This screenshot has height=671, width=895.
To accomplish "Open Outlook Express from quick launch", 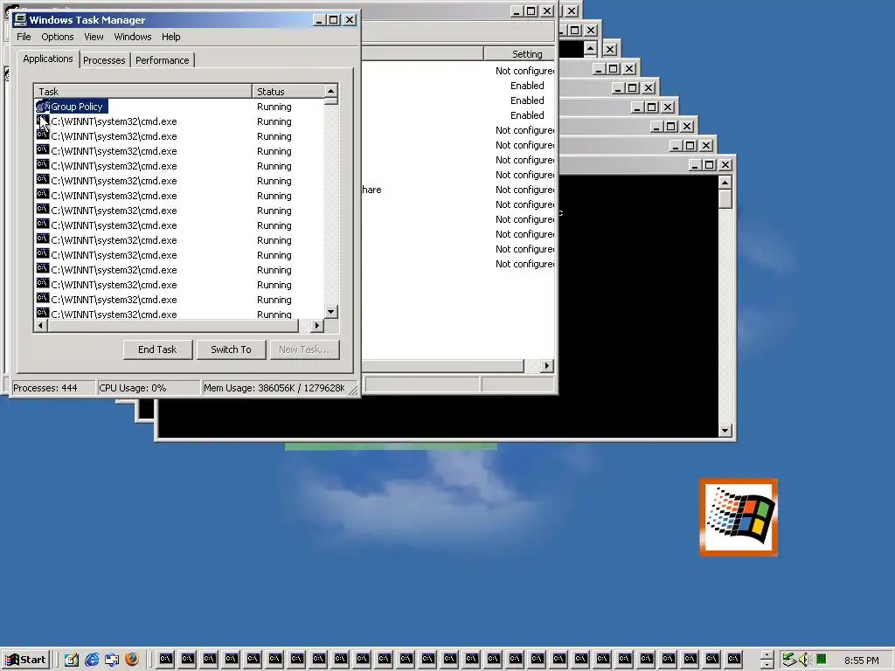I will tap(112, 660).
